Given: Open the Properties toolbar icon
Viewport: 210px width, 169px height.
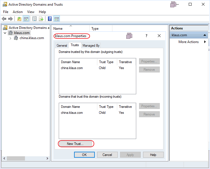Looking at the screenshot, I should (35, 19).
